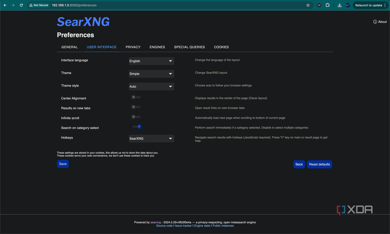Go back with the browser back arrow
The width and height of the screenshot is (390, 234).
(5, 5)
